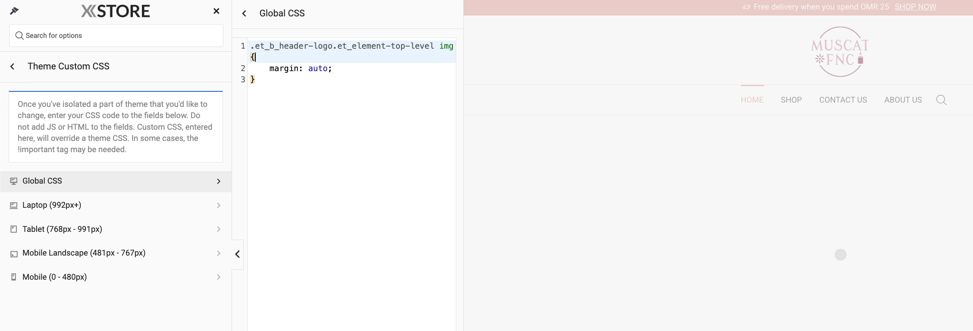The height and width of the screenshot is (331, 973).
Task: Go back from Theme Custom CSS
Action: click(13, 66)
